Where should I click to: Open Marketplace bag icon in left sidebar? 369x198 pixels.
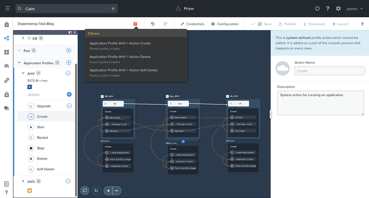(x=7, y=24)
